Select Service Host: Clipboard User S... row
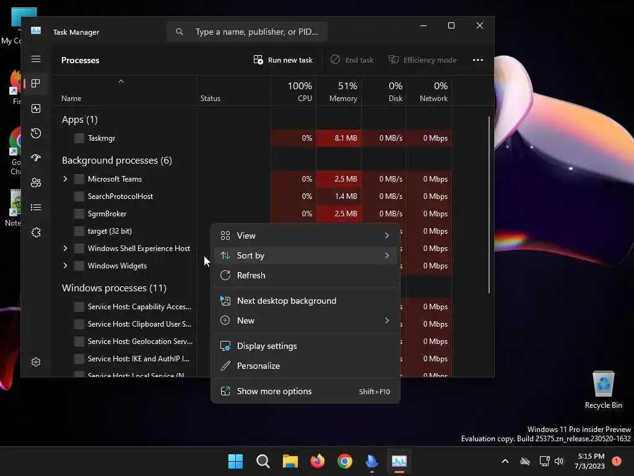 coord(131,324)
